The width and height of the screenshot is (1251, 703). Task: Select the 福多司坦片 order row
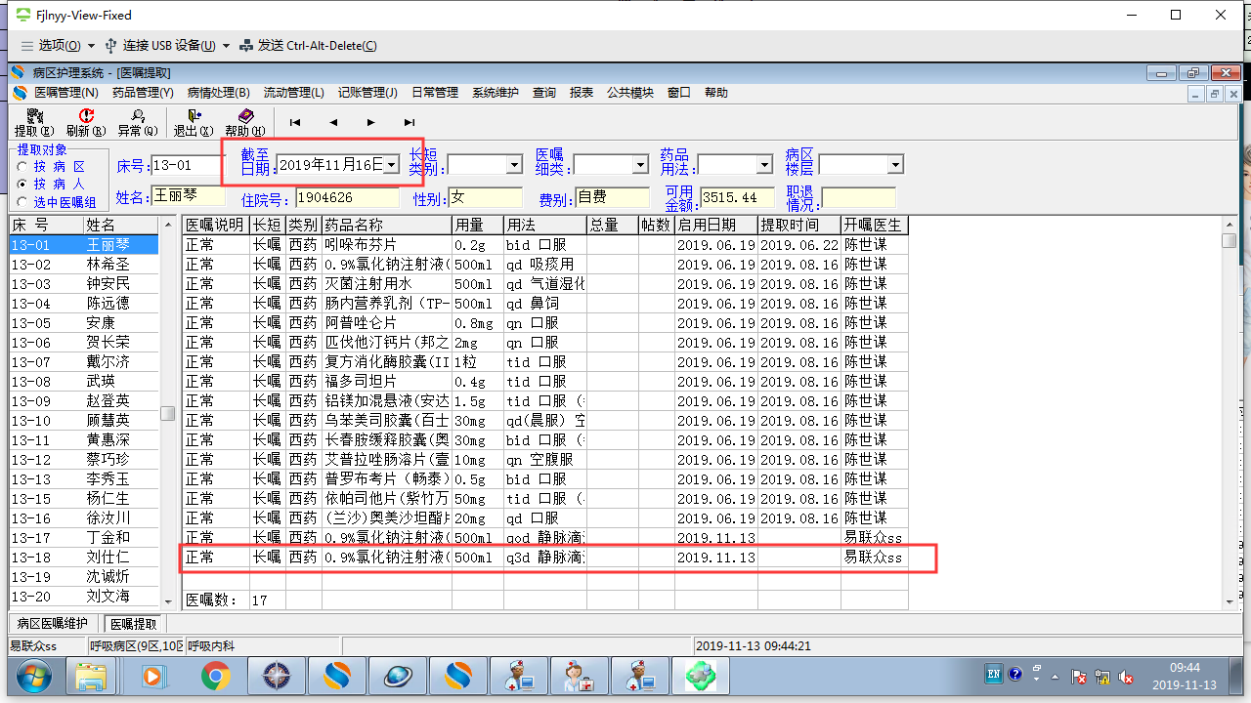(546, 382)
